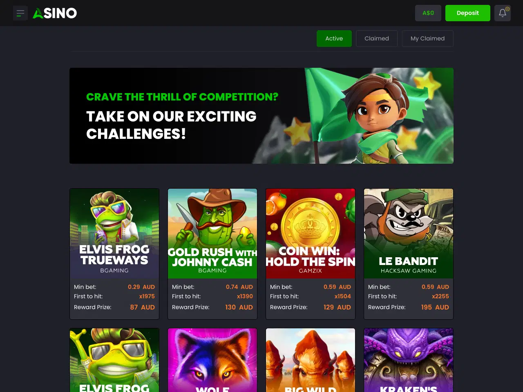This screenshot has width=523, height=392.
Task: Open Le Bandit game thumbnail
Action: point(409,234)
